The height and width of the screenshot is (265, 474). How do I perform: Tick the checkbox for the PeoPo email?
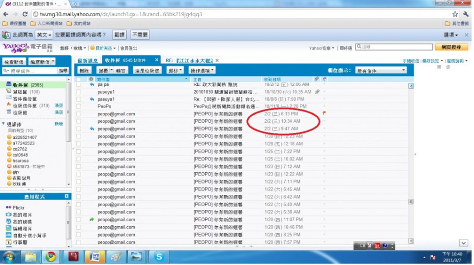[79, 106]
